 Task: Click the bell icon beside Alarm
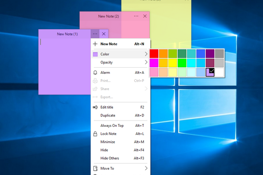pyautogui.click(x=95, y=72)
